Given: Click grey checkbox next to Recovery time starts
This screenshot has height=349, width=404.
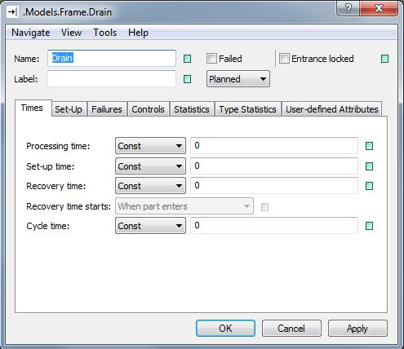Looking at the screenshot, I should (264, 207).
